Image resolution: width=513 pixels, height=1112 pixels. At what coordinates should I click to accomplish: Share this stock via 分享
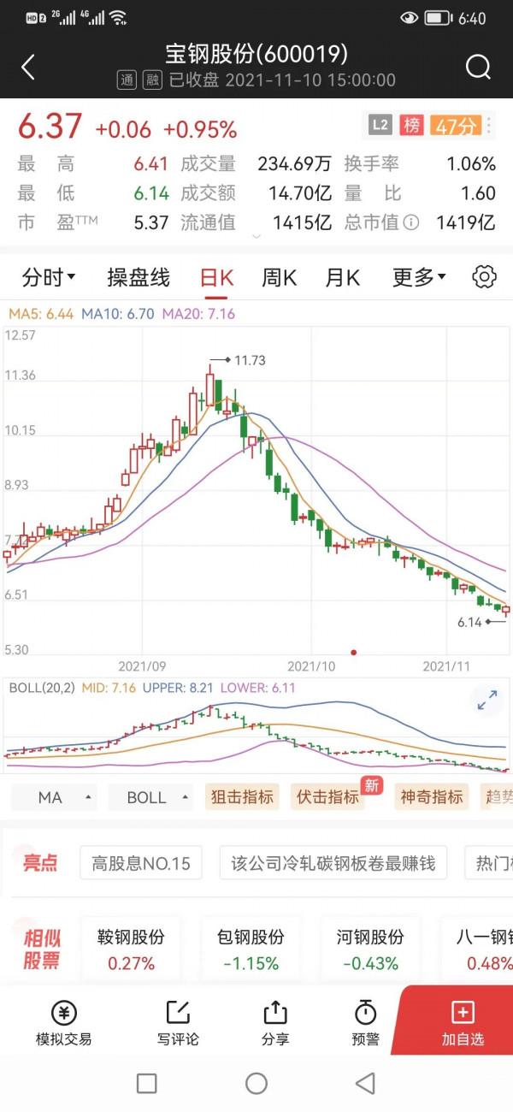(x=275, y=1023)
